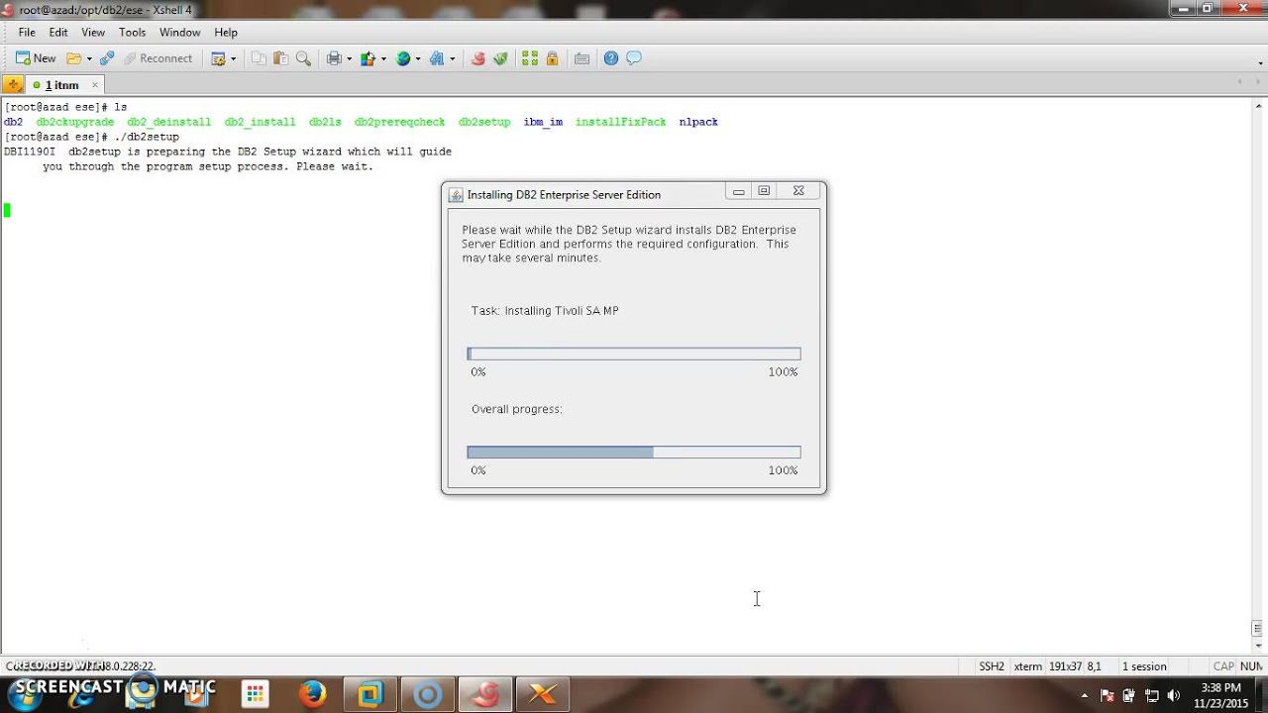Expand the Print dropdown arrow
The width and height of the screenshot is (1268, 713).
point(349,58)
